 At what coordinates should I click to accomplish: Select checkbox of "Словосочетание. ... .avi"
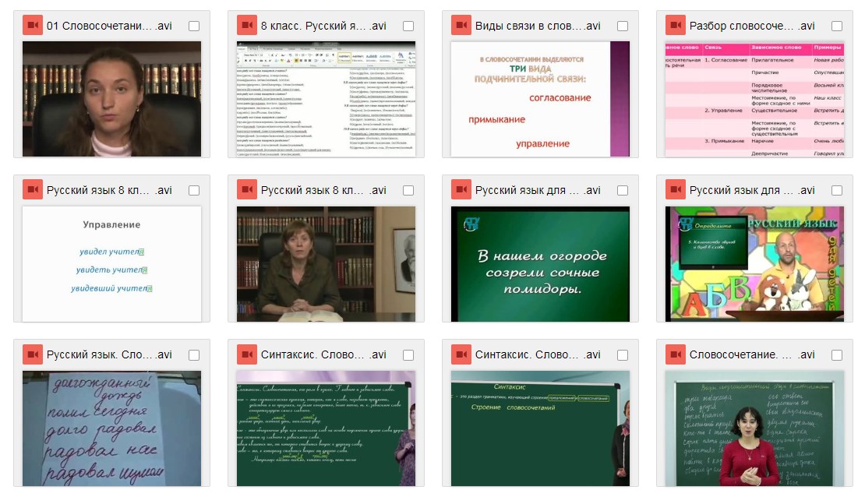[x=837, y=355]
